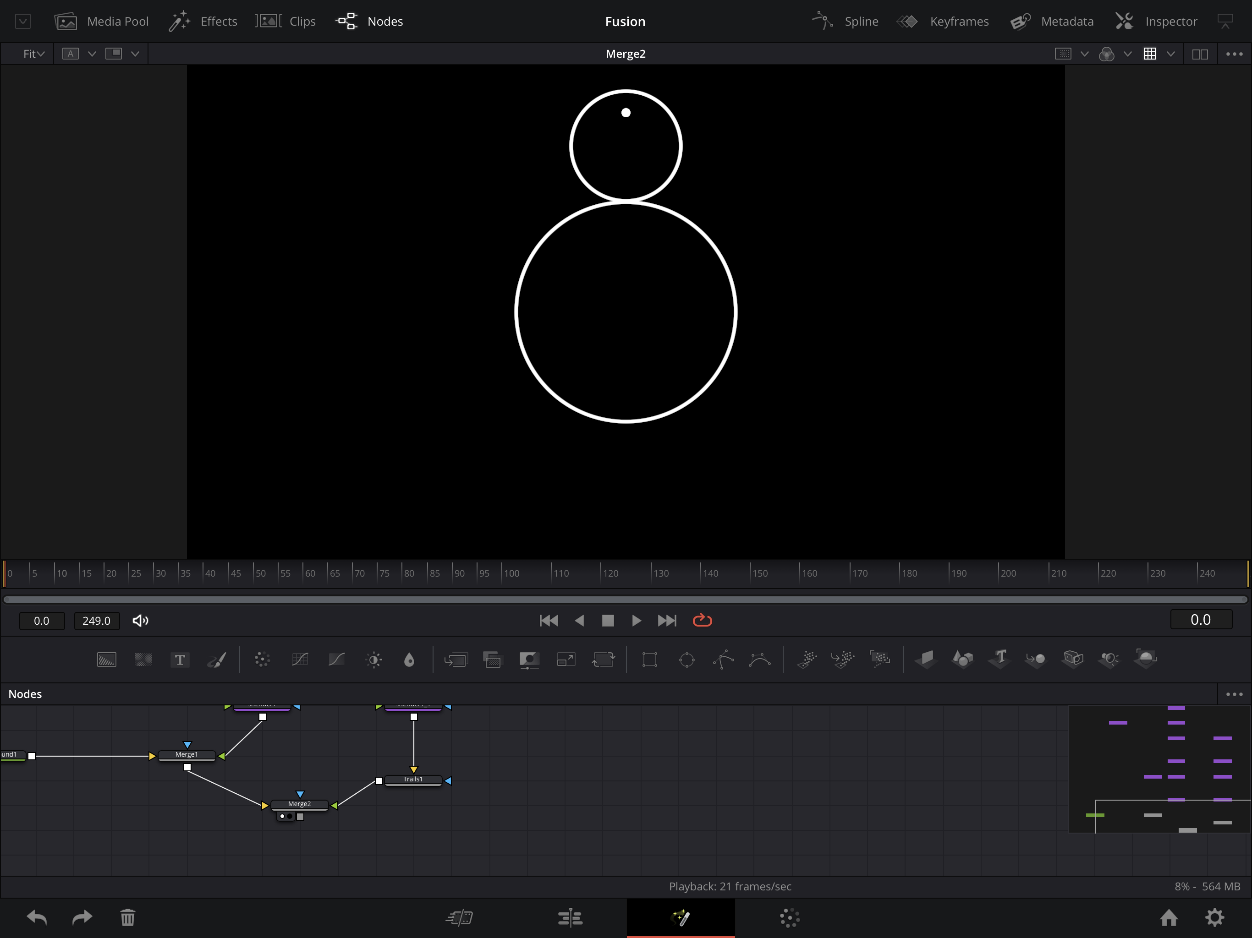Add a Blur node (droplet icon)
This screenshot has width=1252, height=938.
coord(409,660)
